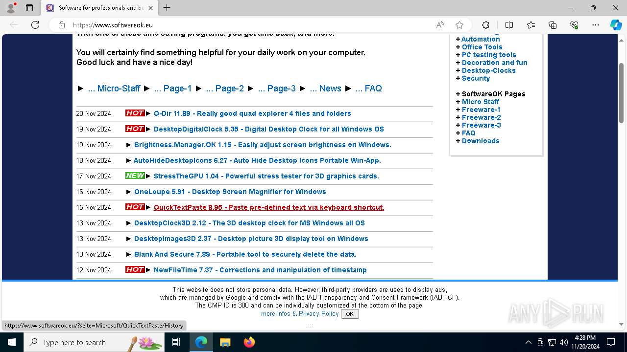Open the Windows Start button
627x352 pixels.
point(12,342)
